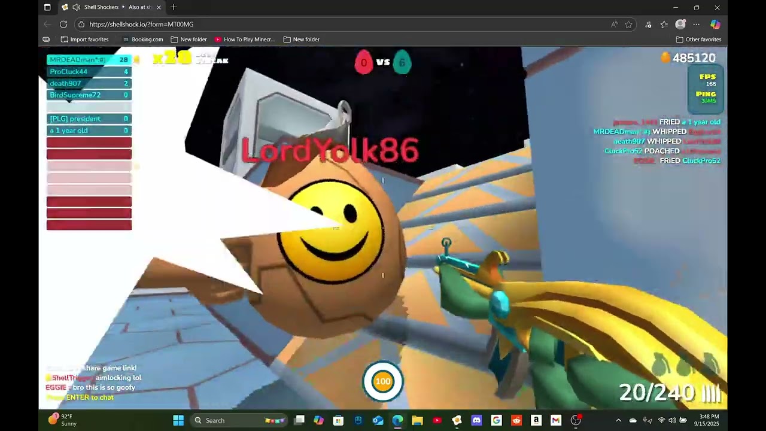
Task: Go back to the previous page
Action: coord(47,25)
